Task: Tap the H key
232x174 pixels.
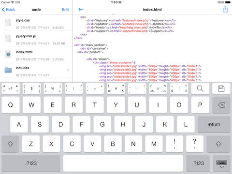Action: (x=123, y=124)
